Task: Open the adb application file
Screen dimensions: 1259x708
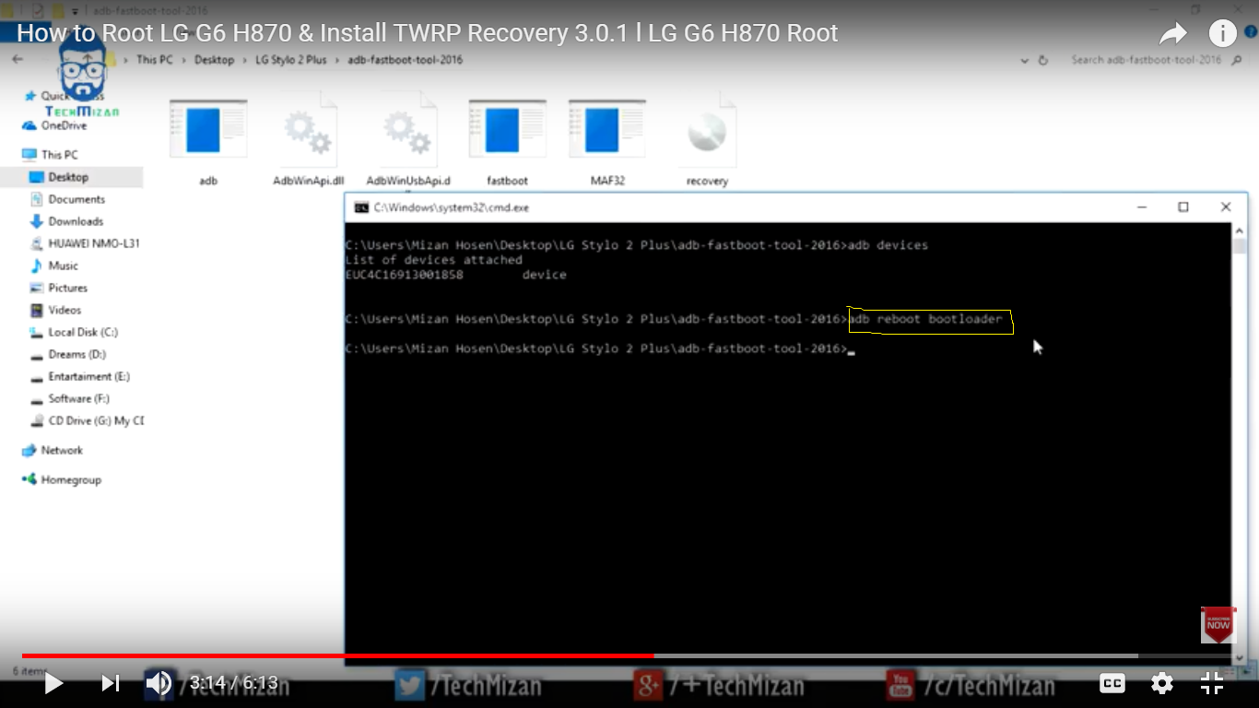Action: point(208,141)
